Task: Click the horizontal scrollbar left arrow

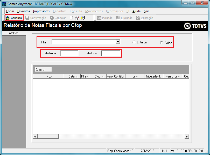Action: 35,136
